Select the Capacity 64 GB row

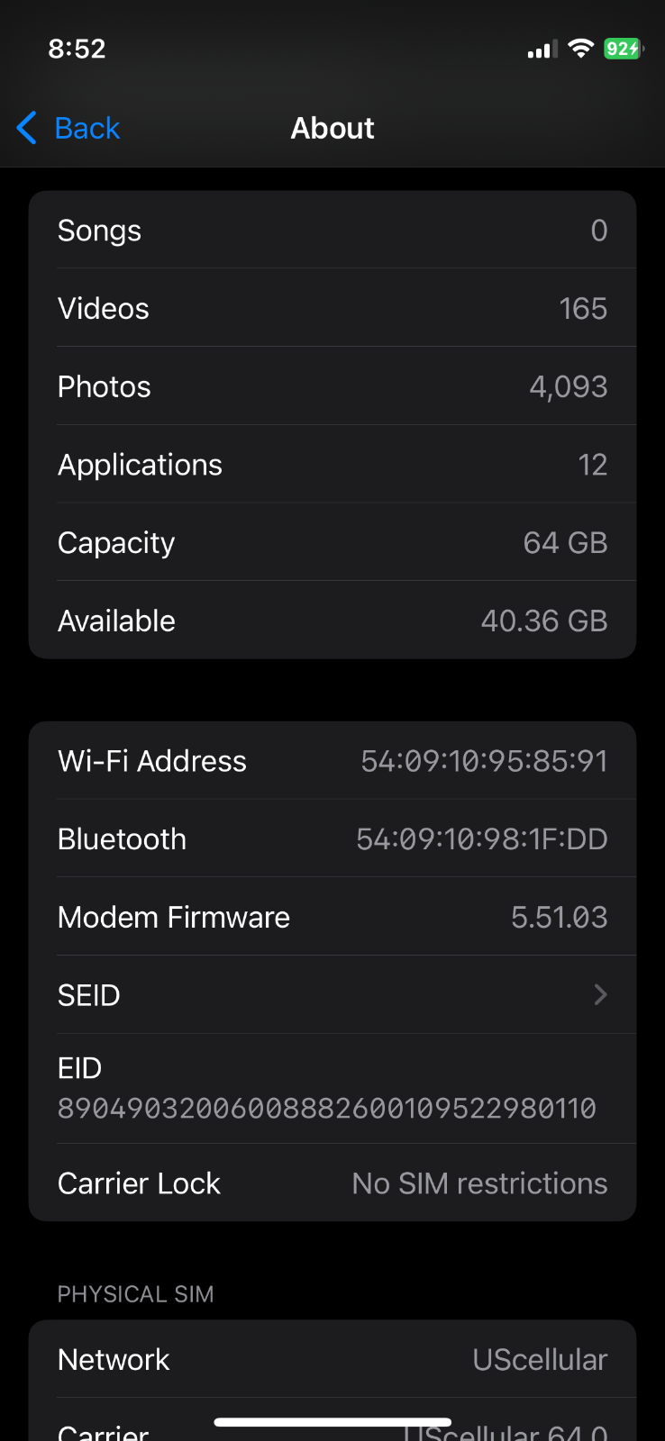332,542
